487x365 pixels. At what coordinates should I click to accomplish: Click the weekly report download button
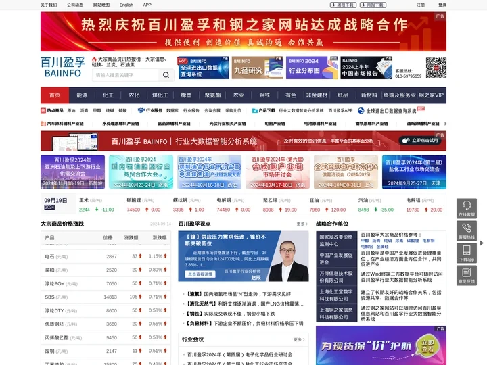point(343,5)
